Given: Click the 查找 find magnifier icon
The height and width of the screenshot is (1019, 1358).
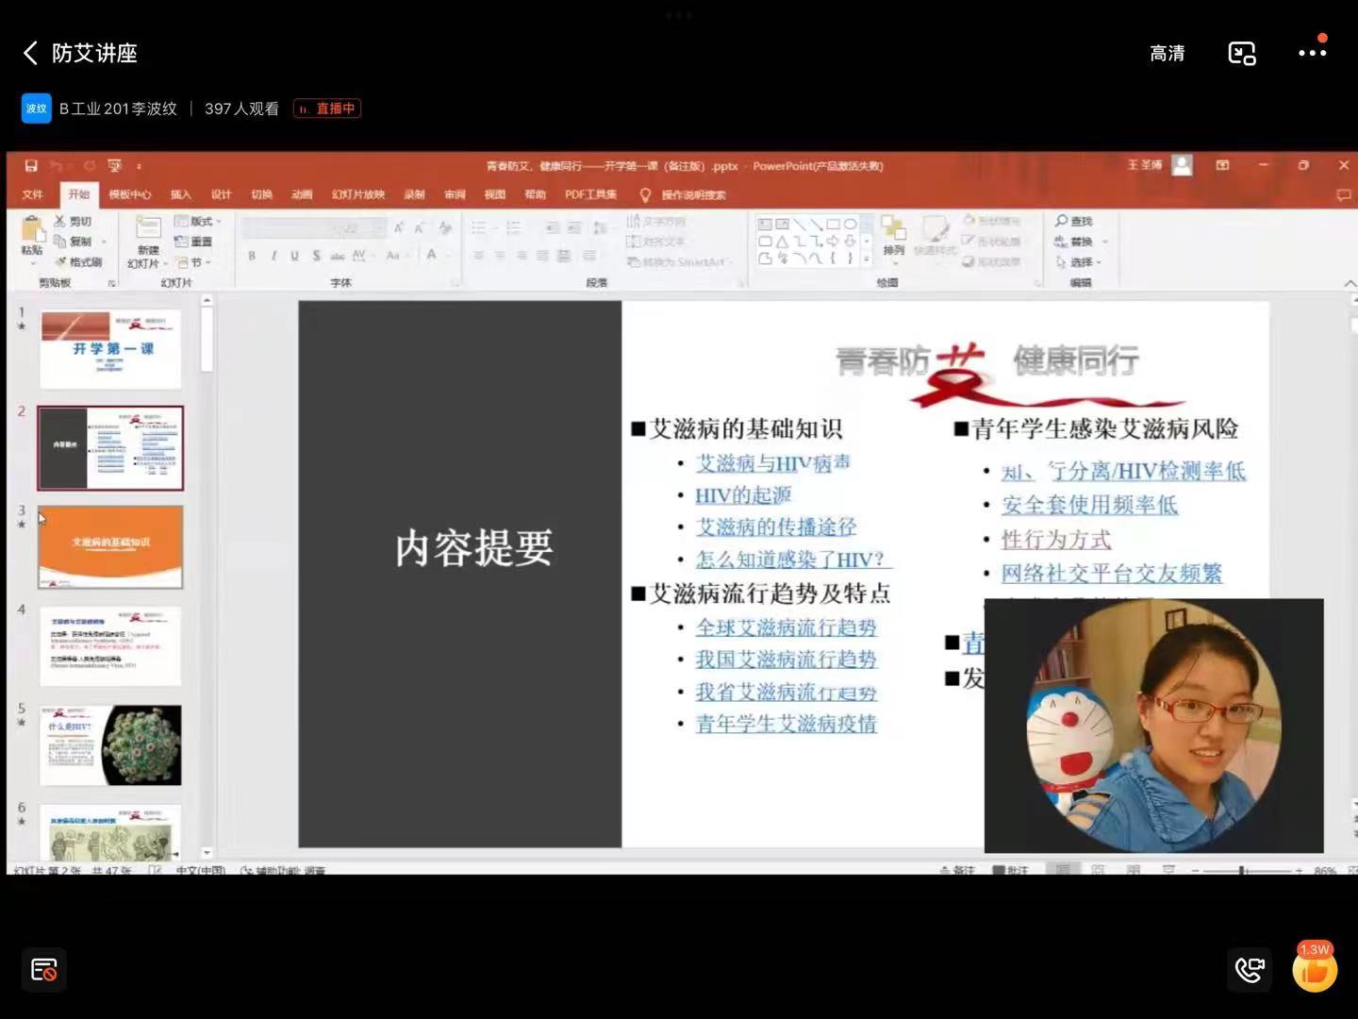Looking at the screenshot, I should coord(1063,221).
